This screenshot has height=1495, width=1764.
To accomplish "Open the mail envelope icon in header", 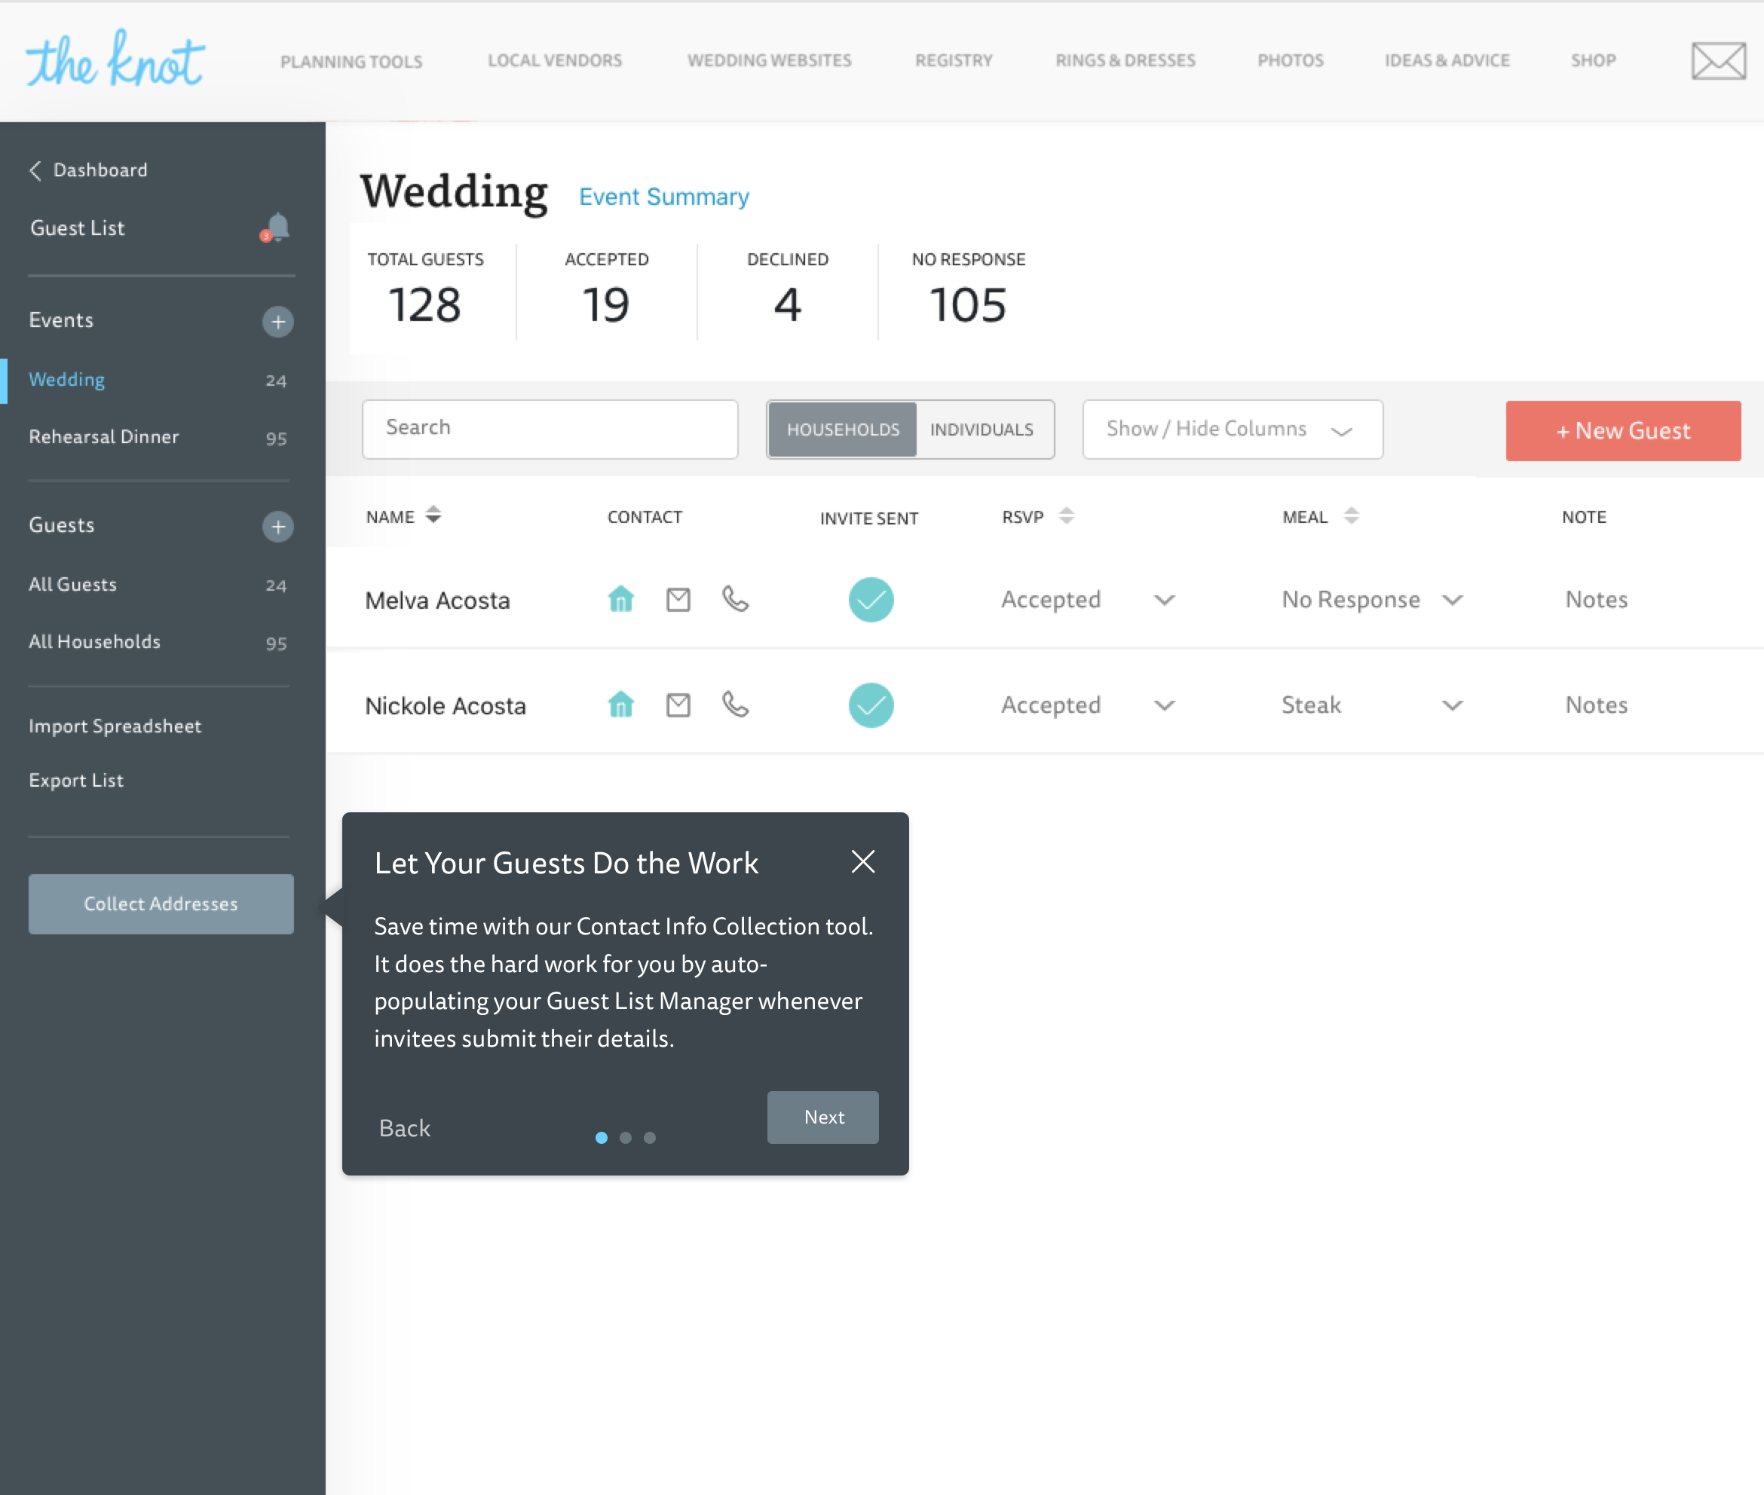I will 1717,61.
